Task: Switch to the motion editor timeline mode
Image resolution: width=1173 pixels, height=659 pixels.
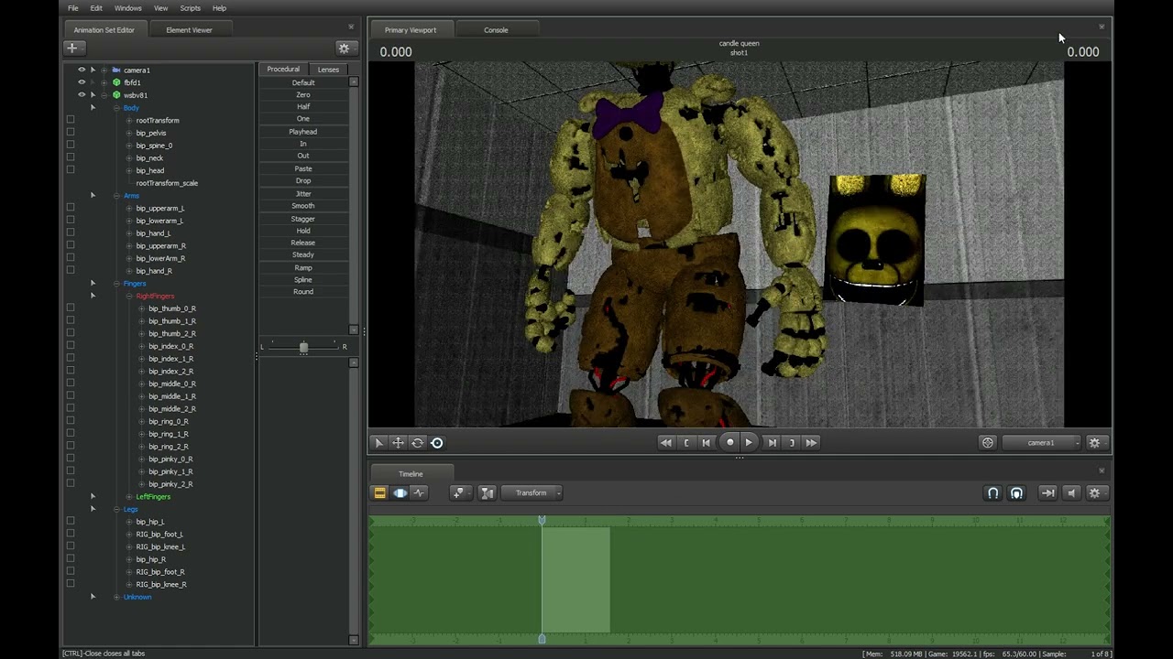Action: pos(400,492)
